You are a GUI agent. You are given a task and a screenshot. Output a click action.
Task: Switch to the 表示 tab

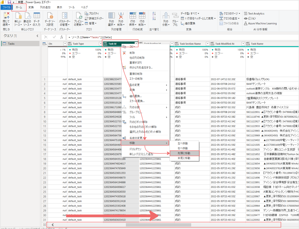(59, 7)
